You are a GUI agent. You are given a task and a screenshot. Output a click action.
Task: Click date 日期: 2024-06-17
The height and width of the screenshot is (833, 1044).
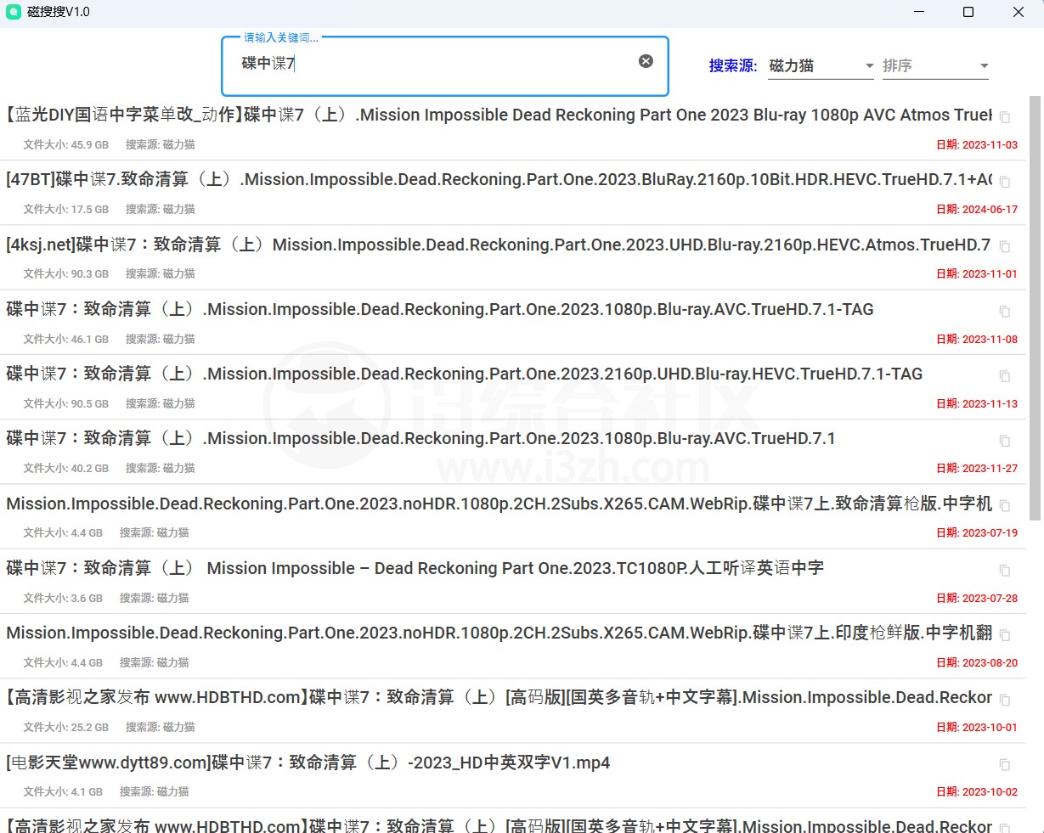coord(977,209)
